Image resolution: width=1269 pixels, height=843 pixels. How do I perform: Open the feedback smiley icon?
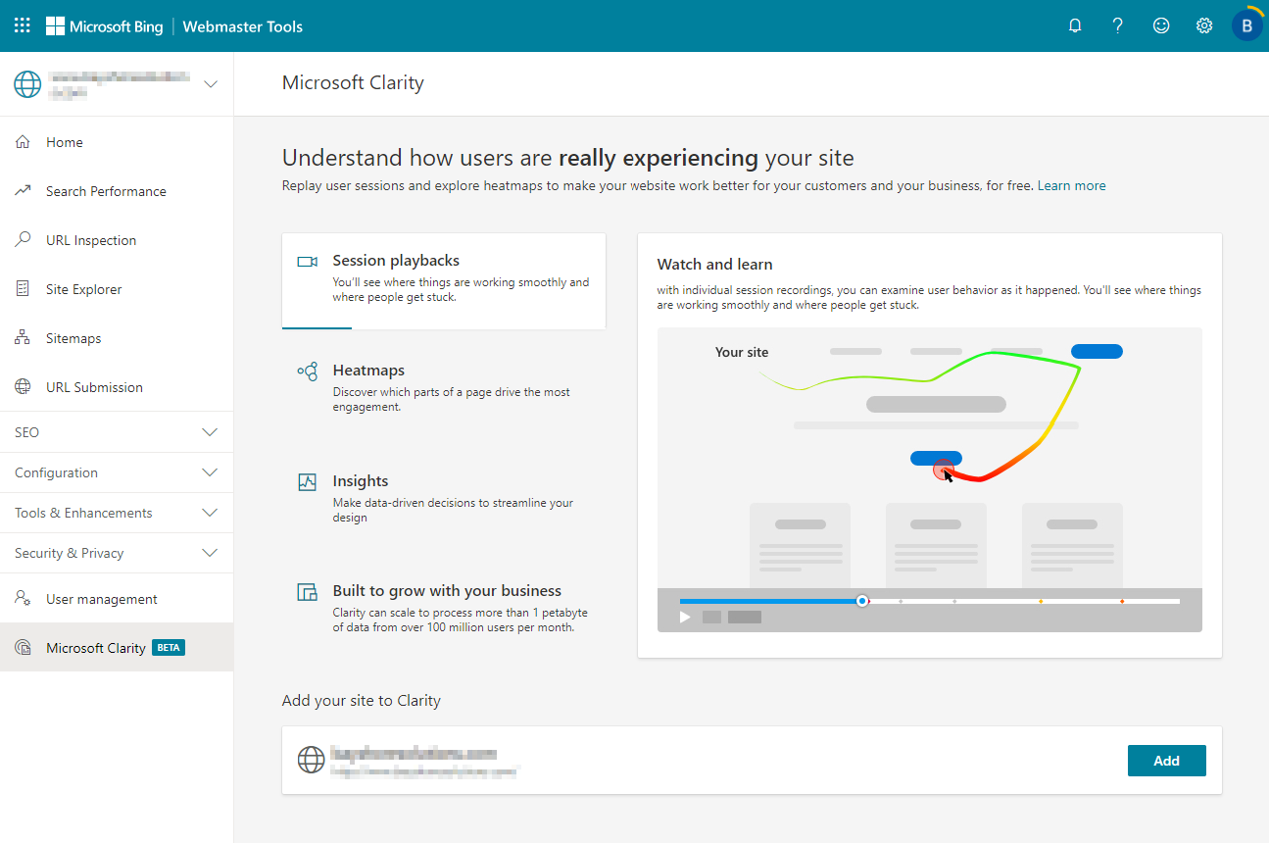point(1161,26)
